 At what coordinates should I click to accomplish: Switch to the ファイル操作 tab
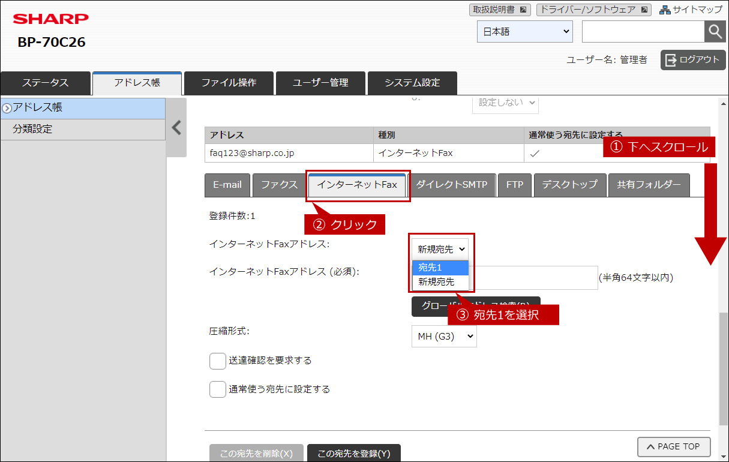pos(229,83)
